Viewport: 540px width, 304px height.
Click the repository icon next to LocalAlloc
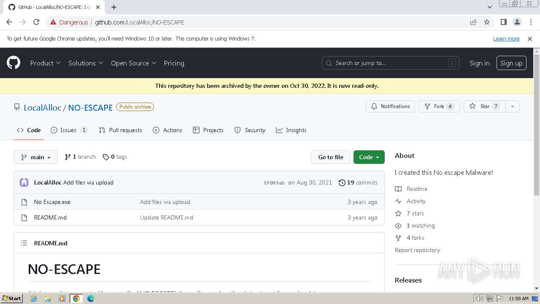(x=17, y=107)
